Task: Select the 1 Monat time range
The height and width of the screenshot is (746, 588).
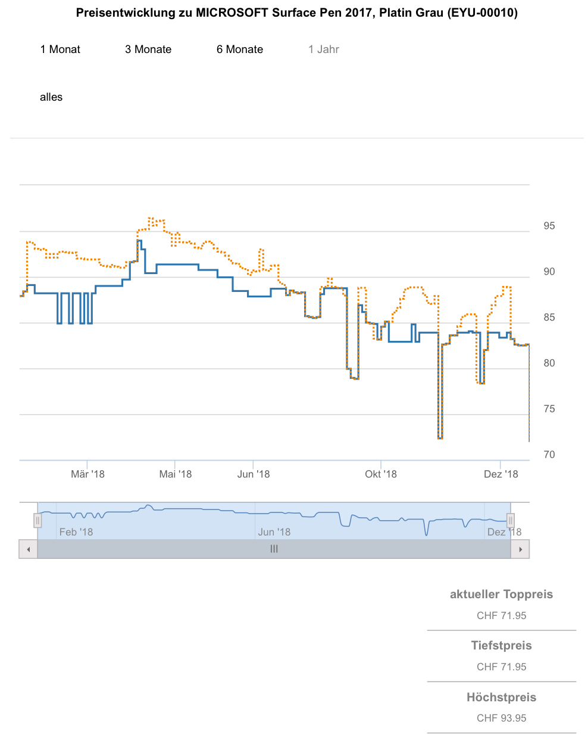Action: 60,49
